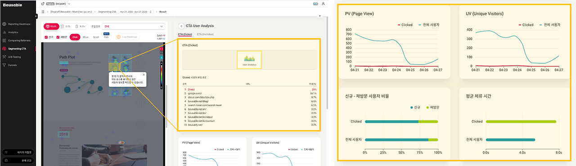
Task: Click the User Analytics thumbnail
Action: [249, 59]
